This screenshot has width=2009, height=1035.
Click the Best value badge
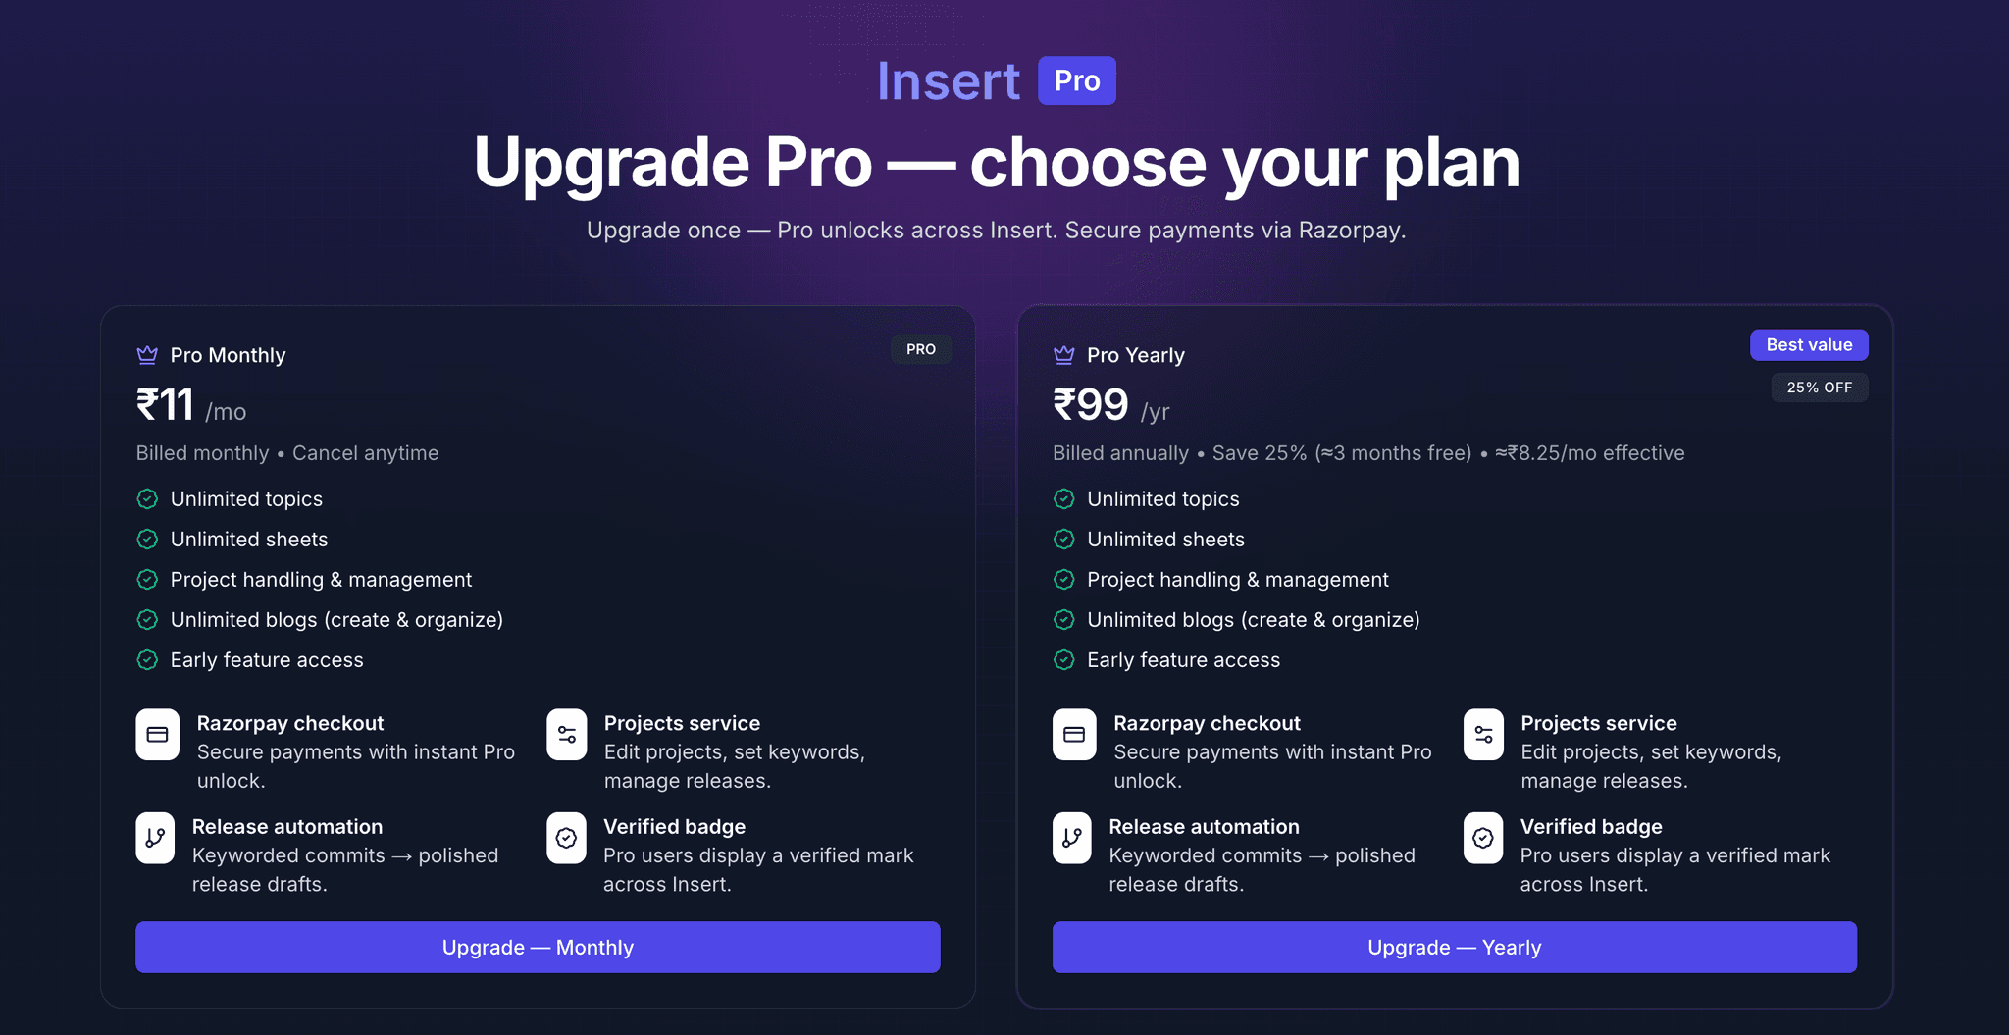pyautogui.click(x=1809, y=344)
